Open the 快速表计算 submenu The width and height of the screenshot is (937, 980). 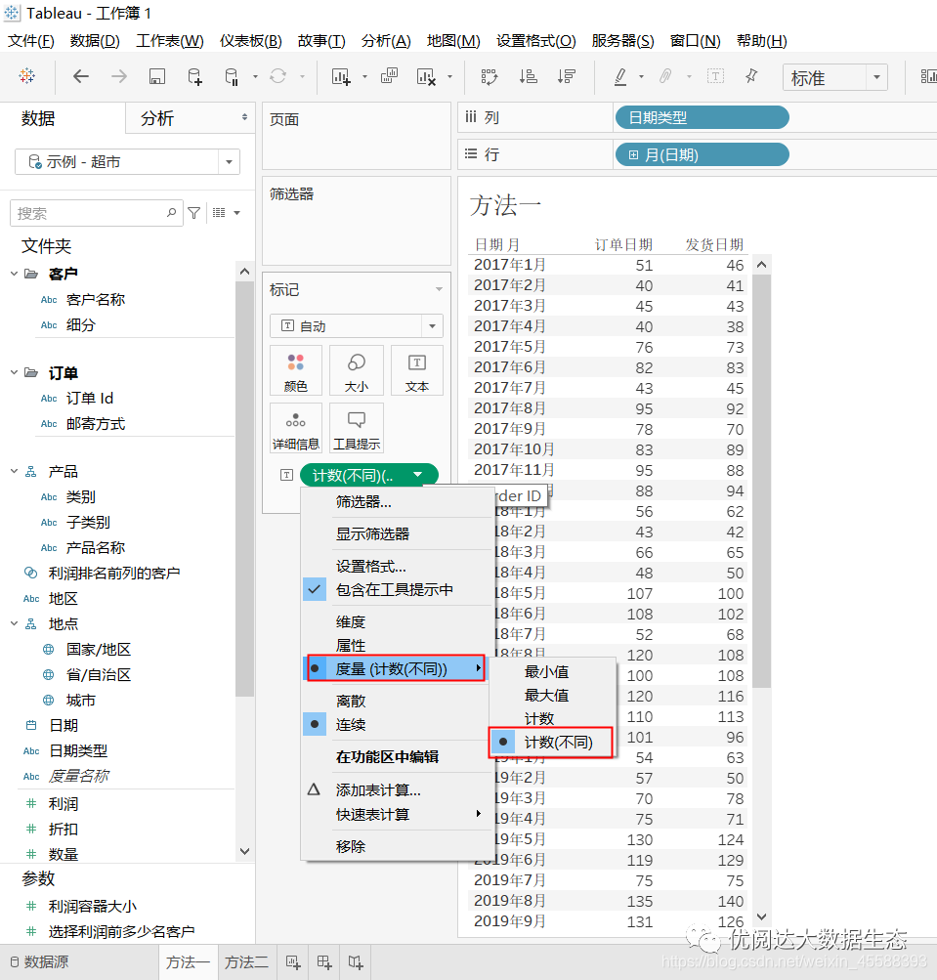pos(397,814)
